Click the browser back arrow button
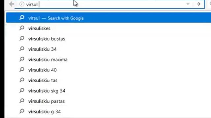Image resolution: width=211 pixels, height=118 pixels. click(12, 4)
